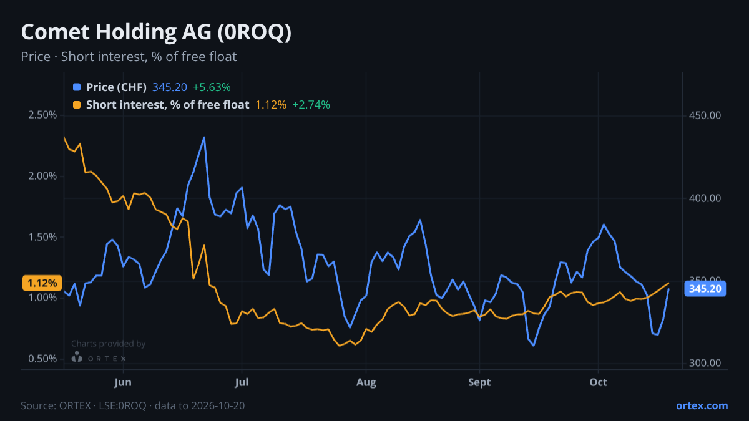Screen dimensions: 749x421
Task: Click the Oct x-axis label
Action: 599,382
